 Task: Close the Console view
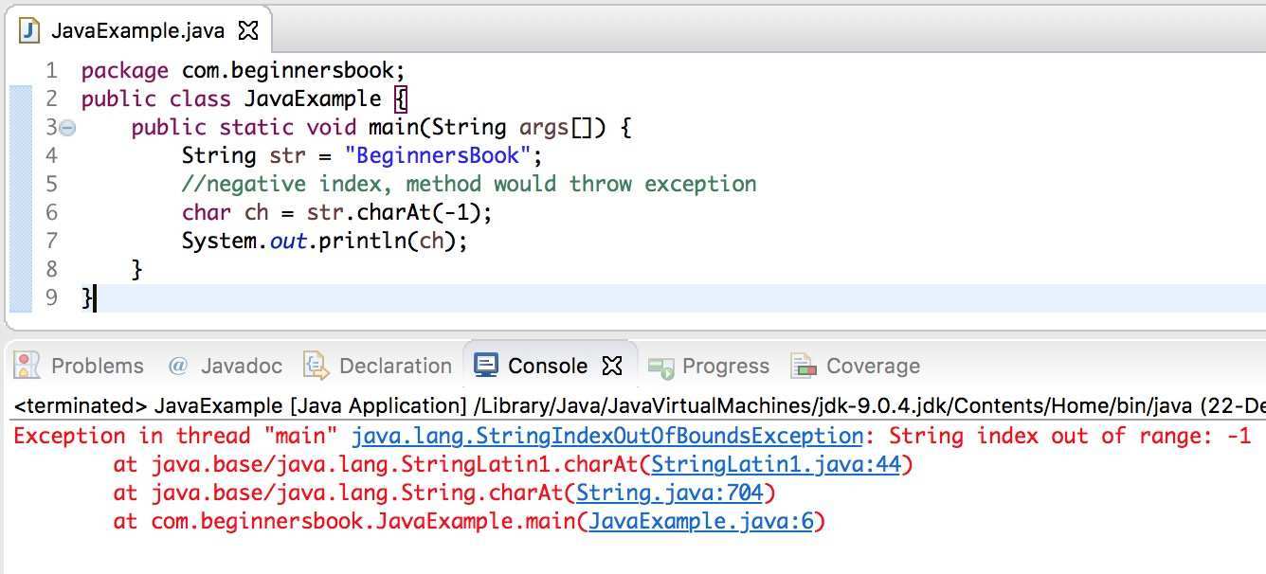point(613,366)
